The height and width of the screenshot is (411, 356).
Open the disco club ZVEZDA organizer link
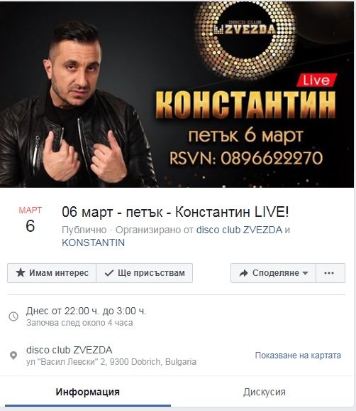(x=239, y=230)
